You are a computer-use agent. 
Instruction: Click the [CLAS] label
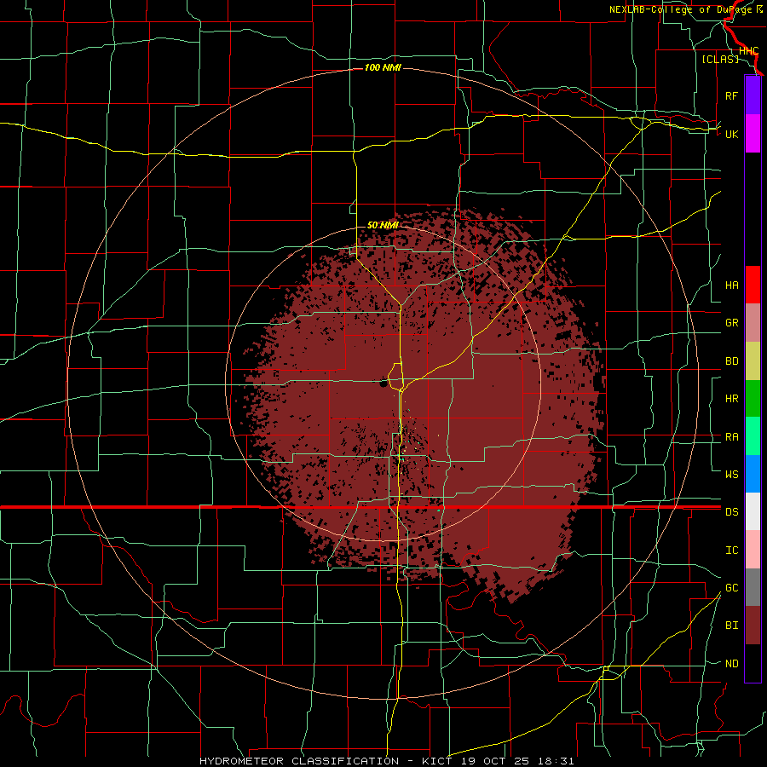click(x=720, y=59)
